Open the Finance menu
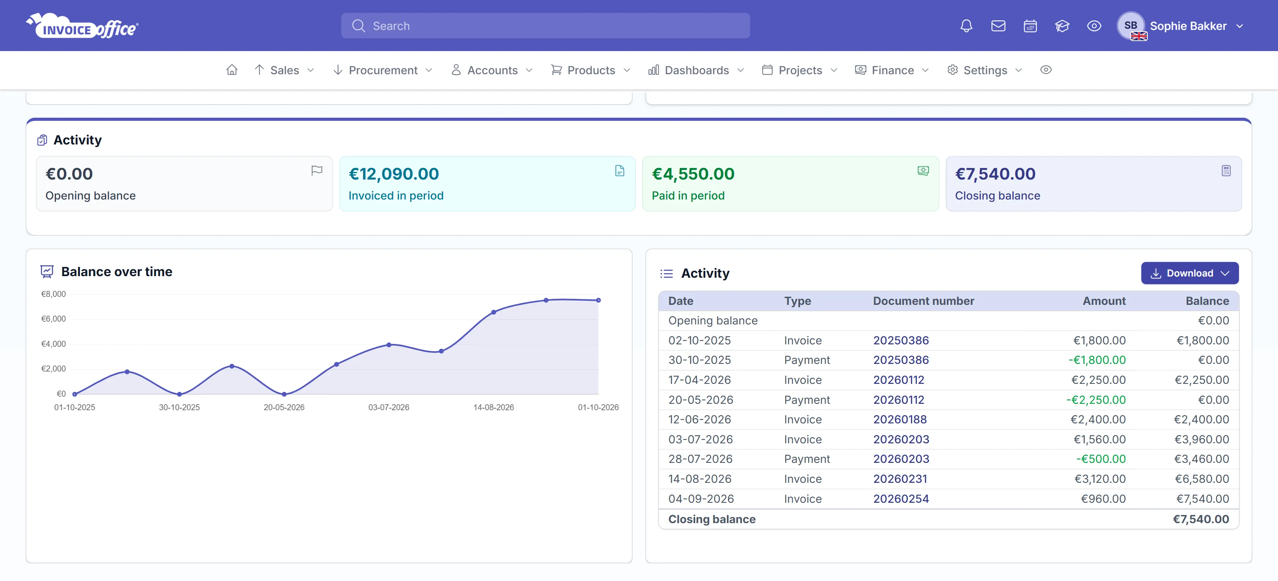 pos(892,70)
